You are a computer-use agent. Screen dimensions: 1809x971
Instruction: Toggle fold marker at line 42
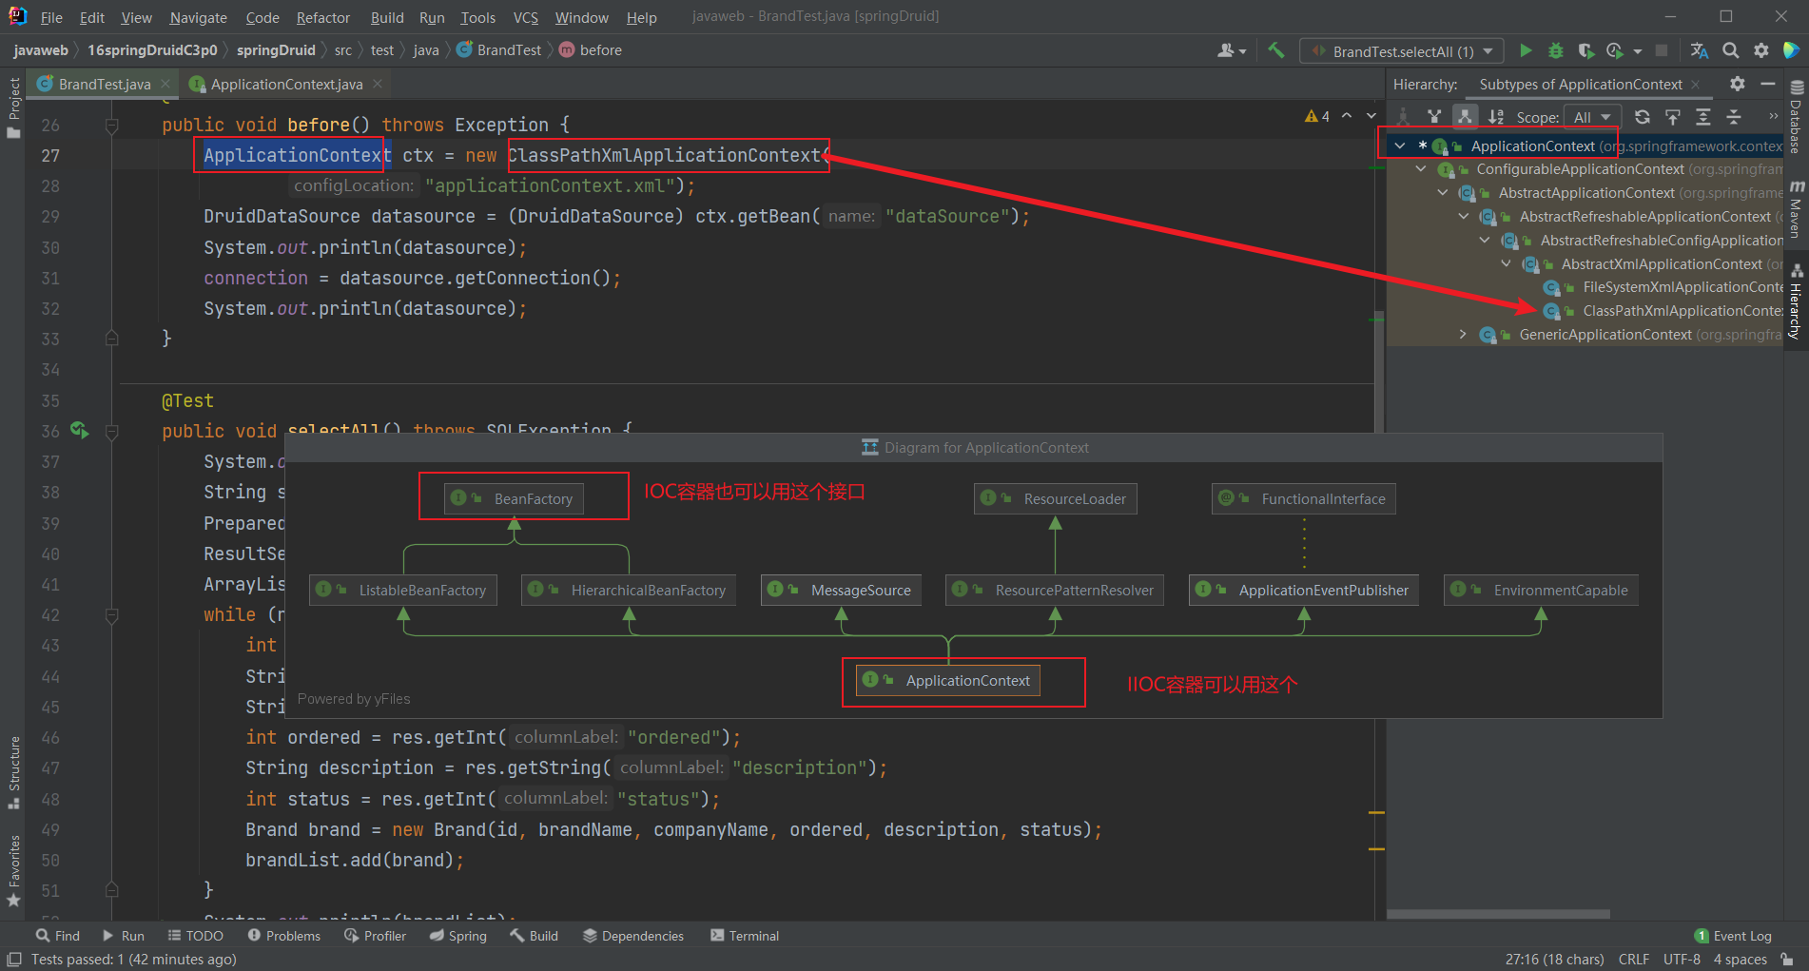(111, 615)
